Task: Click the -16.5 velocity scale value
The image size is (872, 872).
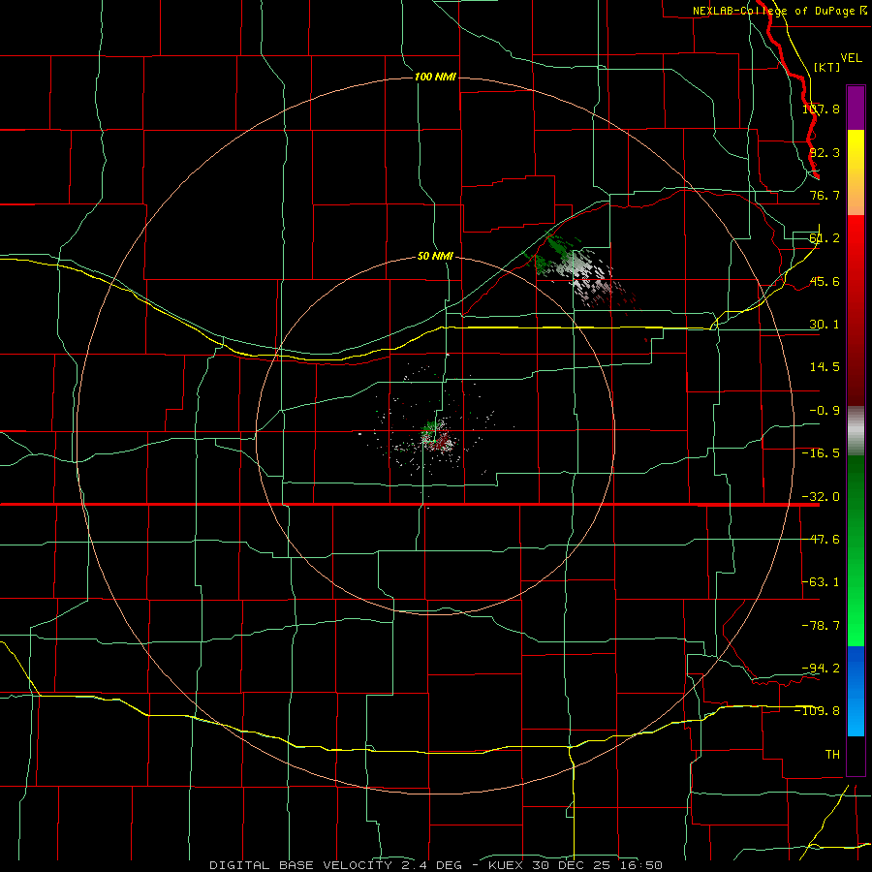Action: point(821,453)
